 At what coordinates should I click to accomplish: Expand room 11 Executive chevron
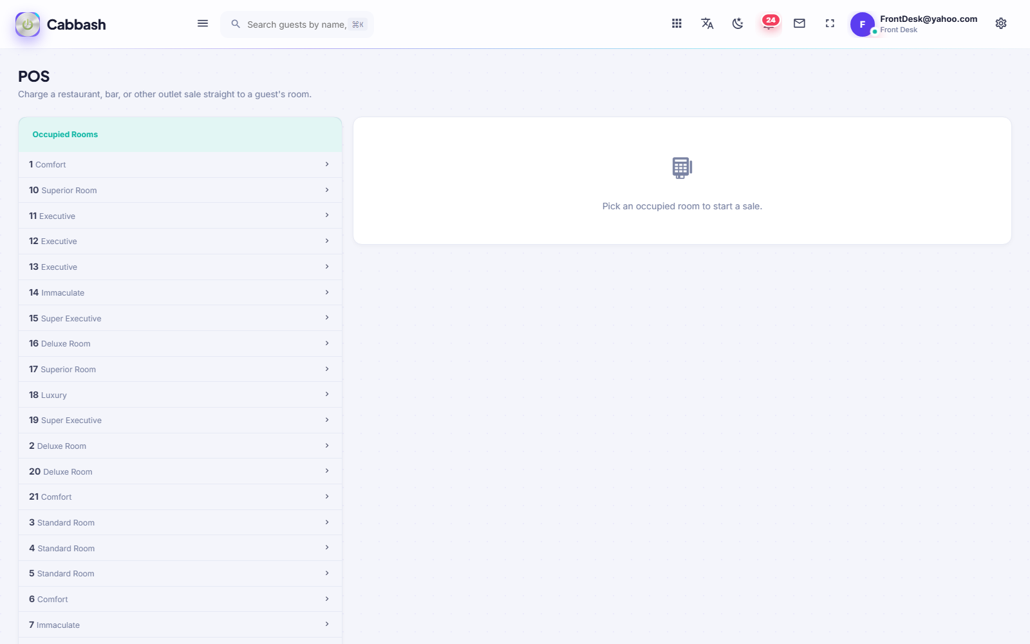point(327,216)
